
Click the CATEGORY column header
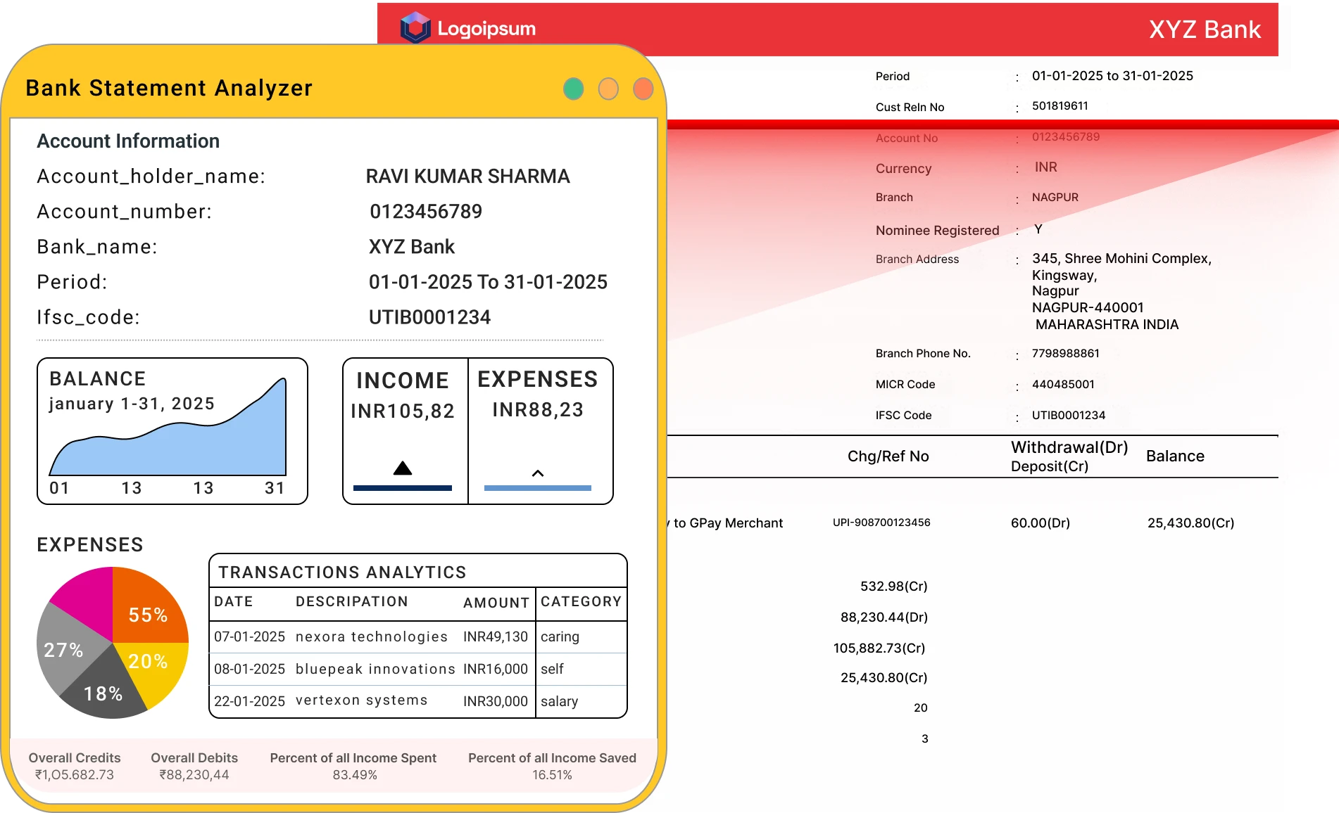[x=581, y=602]
